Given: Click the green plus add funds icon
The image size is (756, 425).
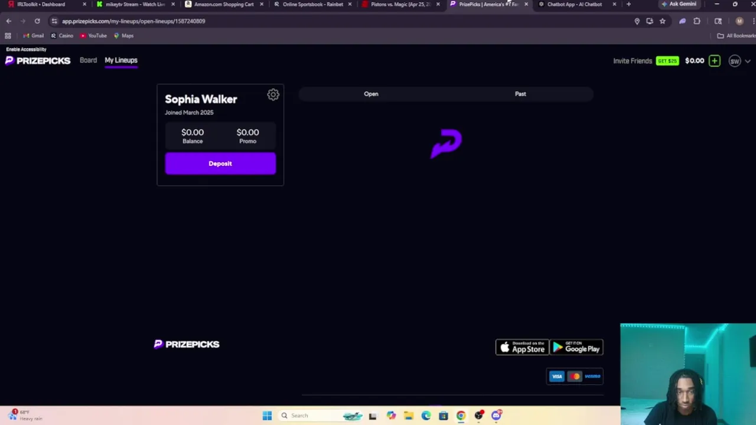Looking at the screenshot, I should point(715,61).
